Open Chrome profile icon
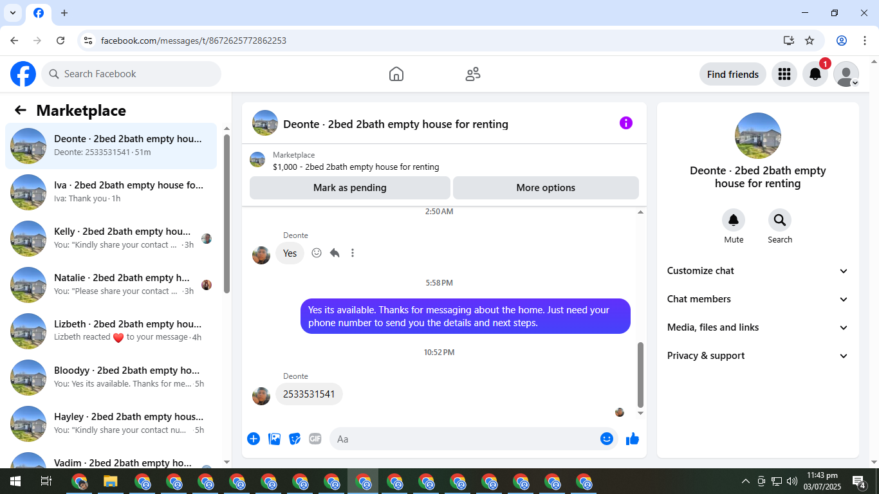Screen dimensions: 879x494 pyautogui.click(x=842, y=41)
